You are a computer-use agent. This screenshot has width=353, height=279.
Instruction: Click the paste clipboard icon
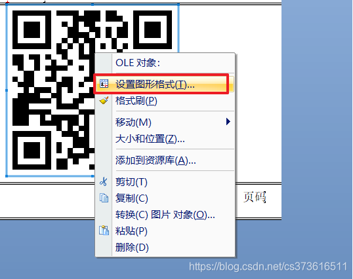click(x=104, y=231)
